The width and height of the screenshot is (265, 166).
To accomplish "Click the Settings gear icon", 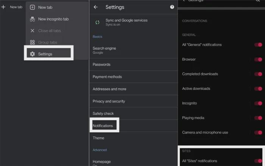I will click(33, 54).
